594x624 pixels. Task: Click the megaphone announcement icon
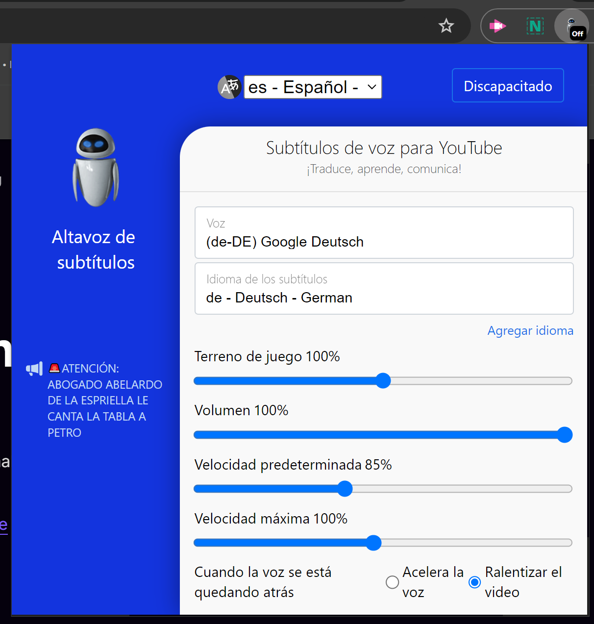point(34,369)
